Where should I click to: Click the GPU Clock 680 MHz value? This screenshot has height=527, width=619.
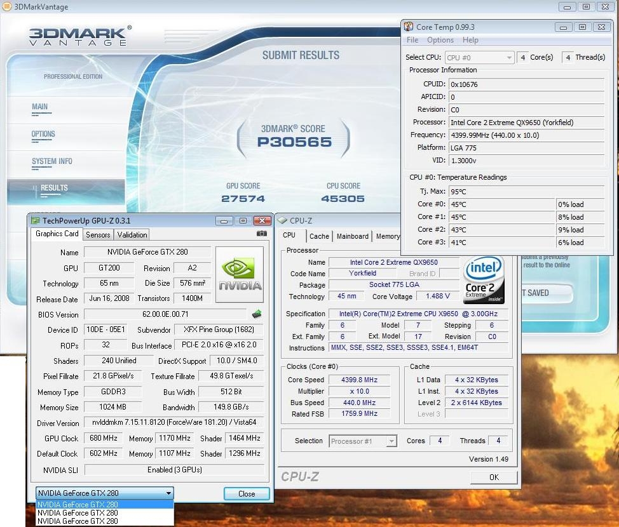click(103, 438)
